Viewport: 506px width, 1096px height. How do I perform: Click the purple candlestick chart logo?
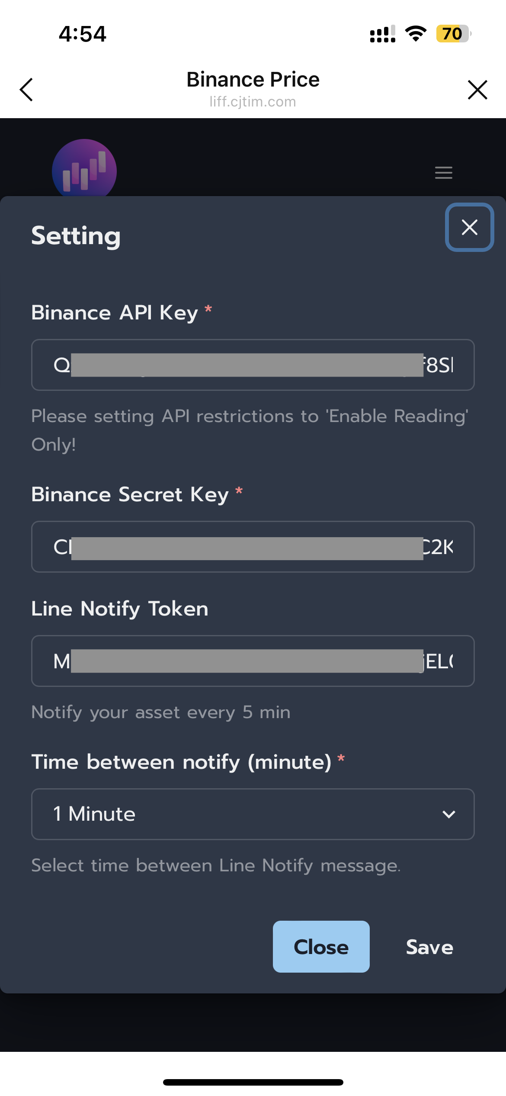click(x=84, y=169)
